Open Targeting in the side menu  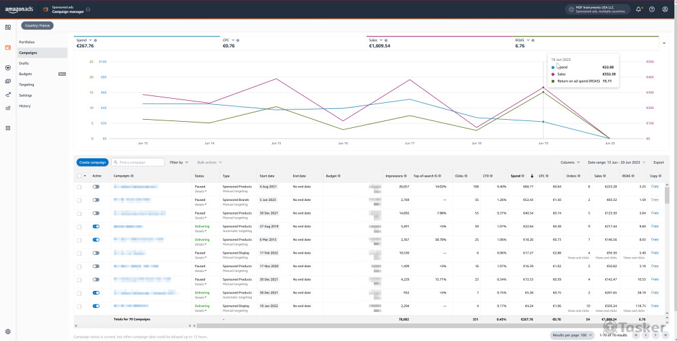(x=26, y=85)
